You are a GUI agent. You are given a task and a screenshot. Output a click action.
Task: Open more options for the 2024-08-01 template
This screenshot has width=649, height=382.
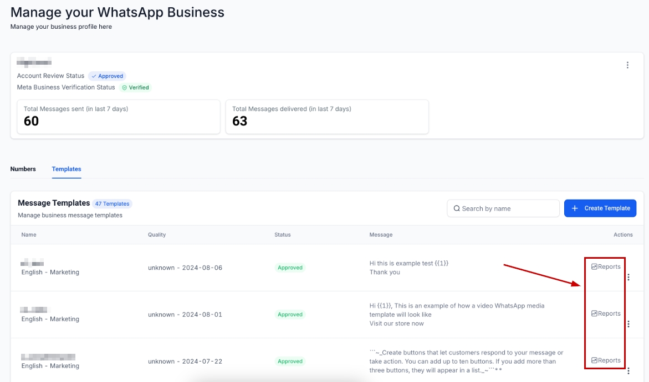click(x=628, y=324)
